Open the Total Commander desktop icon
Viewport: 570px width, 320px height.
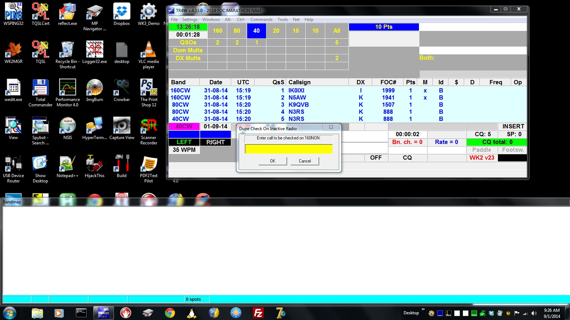[x=41, y=93]
